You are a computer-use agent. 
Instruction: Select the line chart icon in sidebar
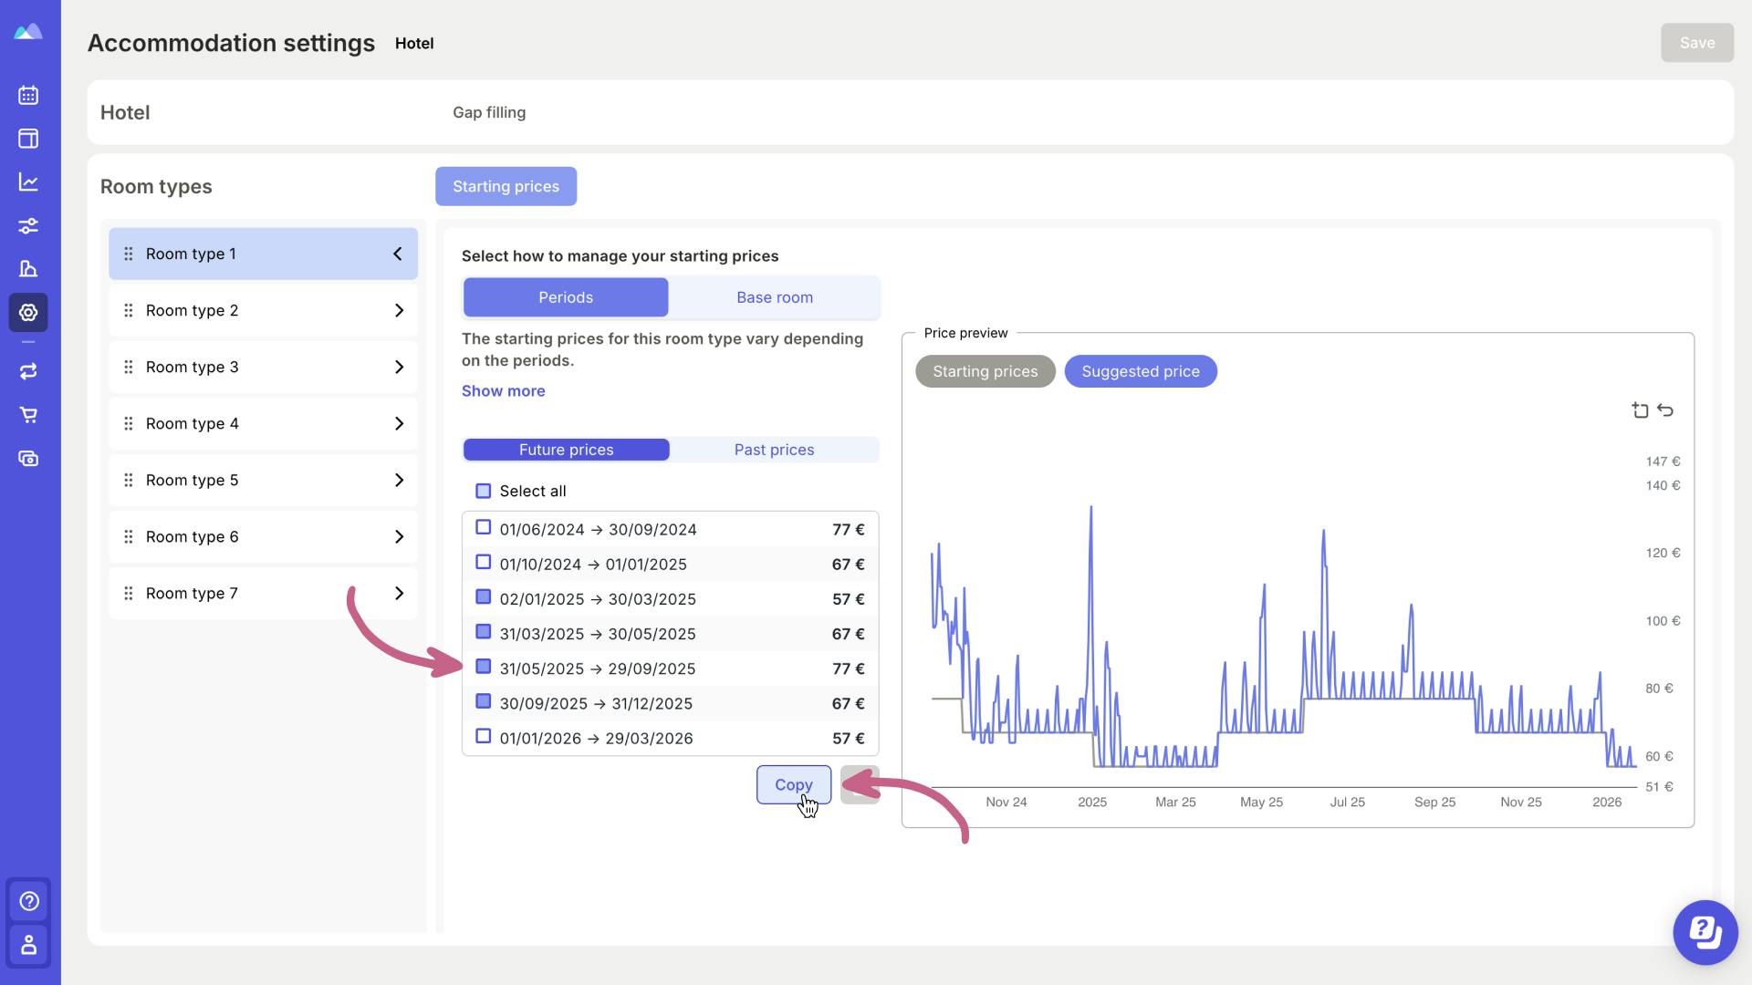pyautogui.click(x=29, y=182)
